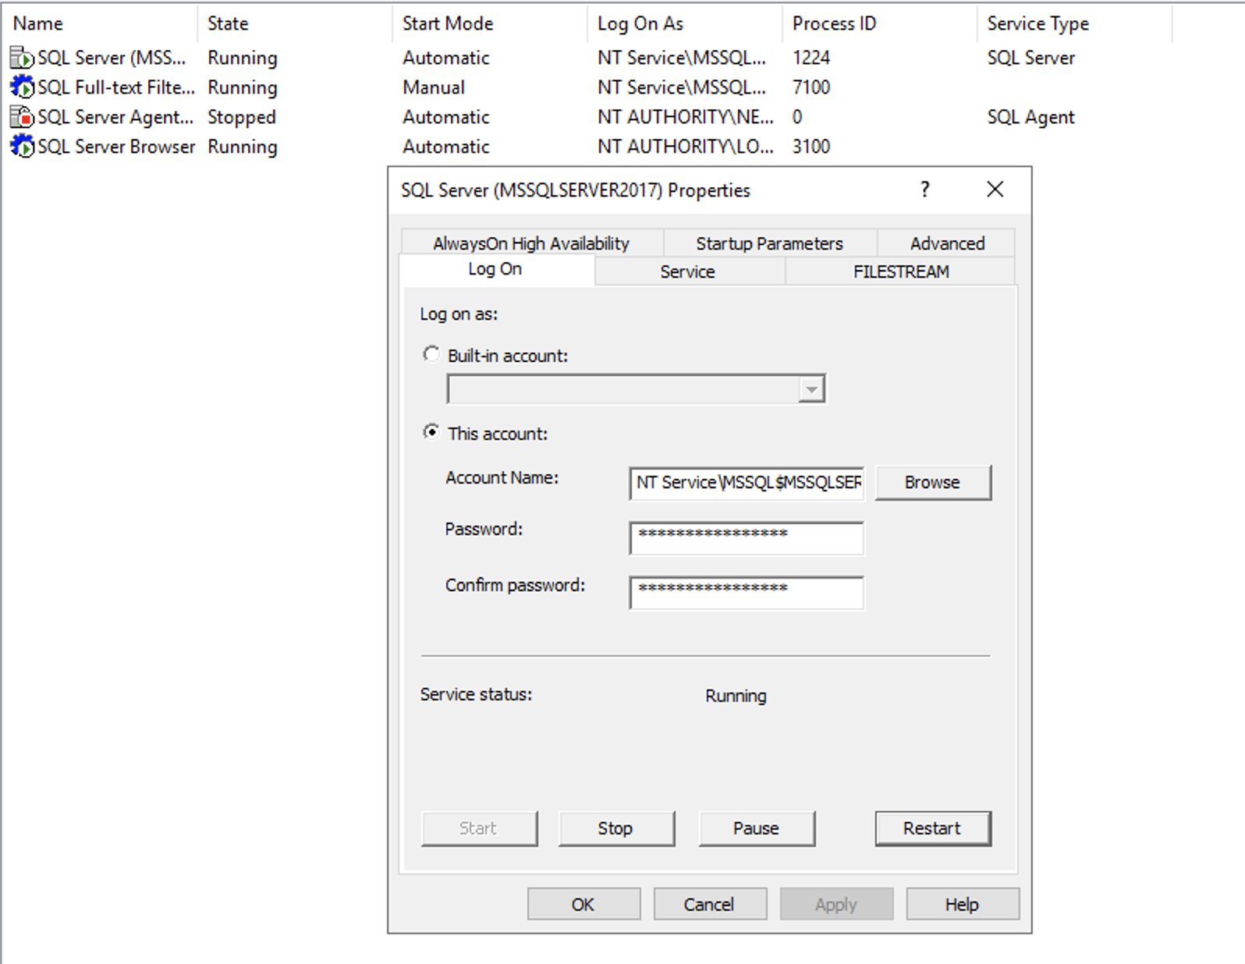This screenshot has height=964, width=1245.
Task: Confirm the dialog with OK
Action: pyautogui.click(x=583, y=904)
